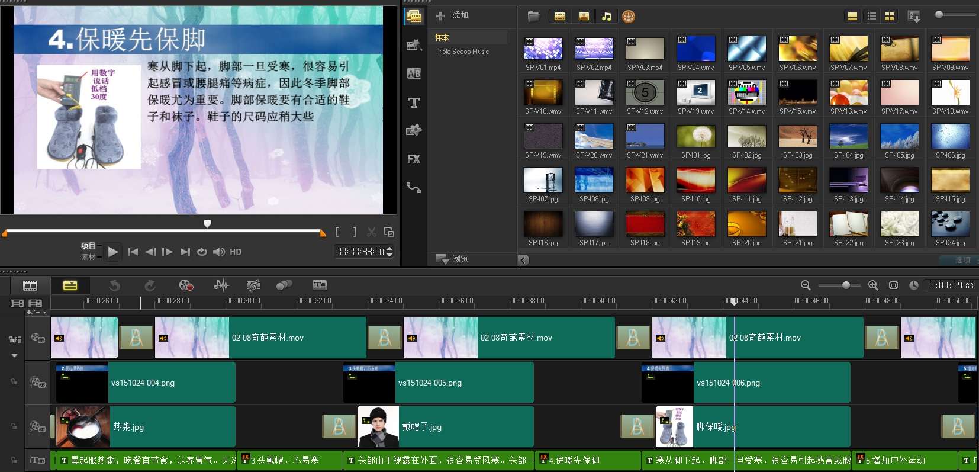Jump to the start with Home button
This screenshot has width=979, height=472.
[x=133, y=252]
